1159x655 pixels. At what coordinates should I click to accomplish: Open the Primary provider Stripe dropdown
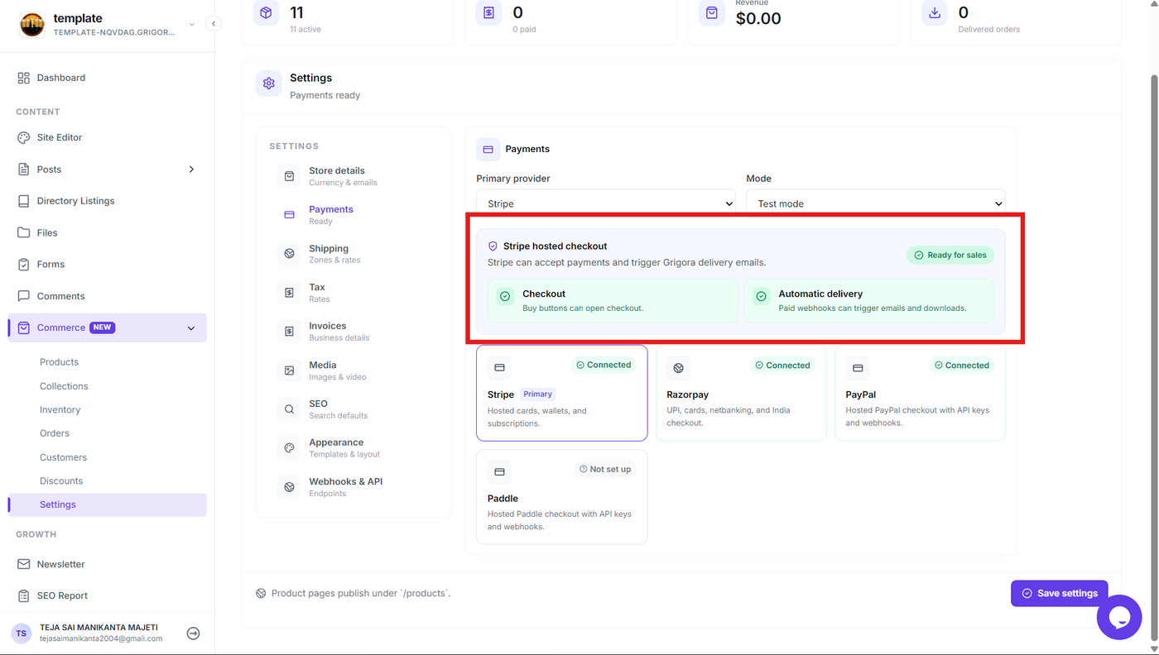click(606, 203)
